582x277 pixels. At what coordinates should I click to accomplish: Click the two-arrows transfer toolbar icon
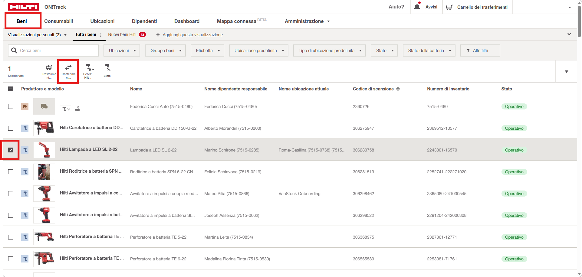click(x=68, y=68)
